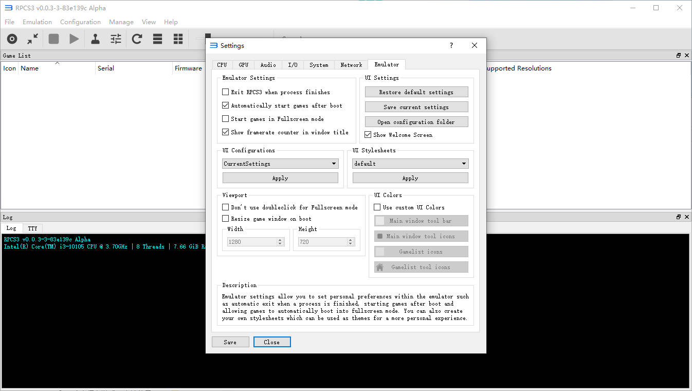This screenshot has height=391, width=692.
Task: Click the Width spinbox stepper arrows
Action: coord(280,242)
